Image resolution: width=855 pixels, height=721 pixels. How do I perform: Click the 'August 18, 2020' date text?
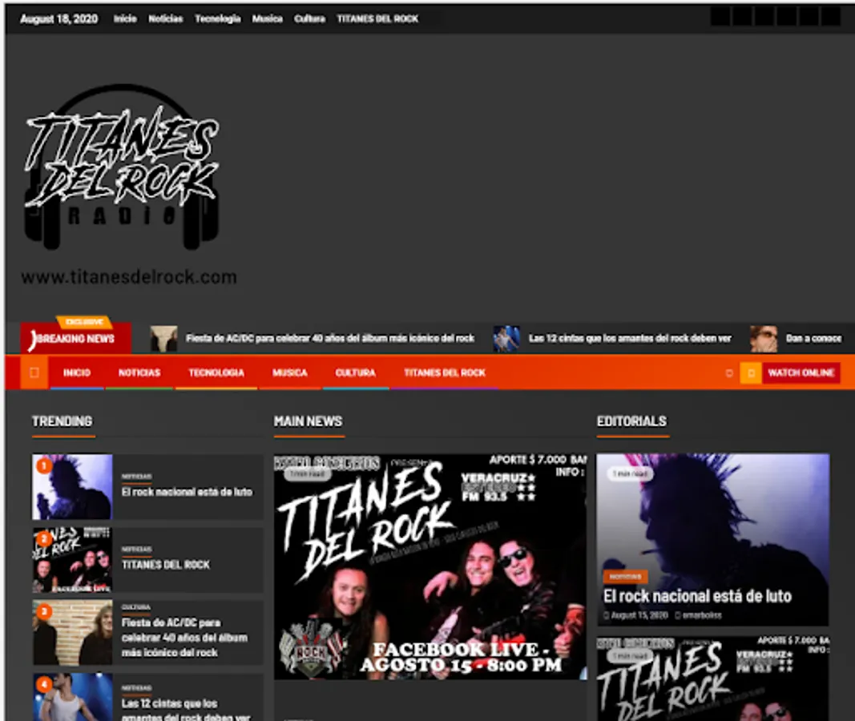[58, 18]
